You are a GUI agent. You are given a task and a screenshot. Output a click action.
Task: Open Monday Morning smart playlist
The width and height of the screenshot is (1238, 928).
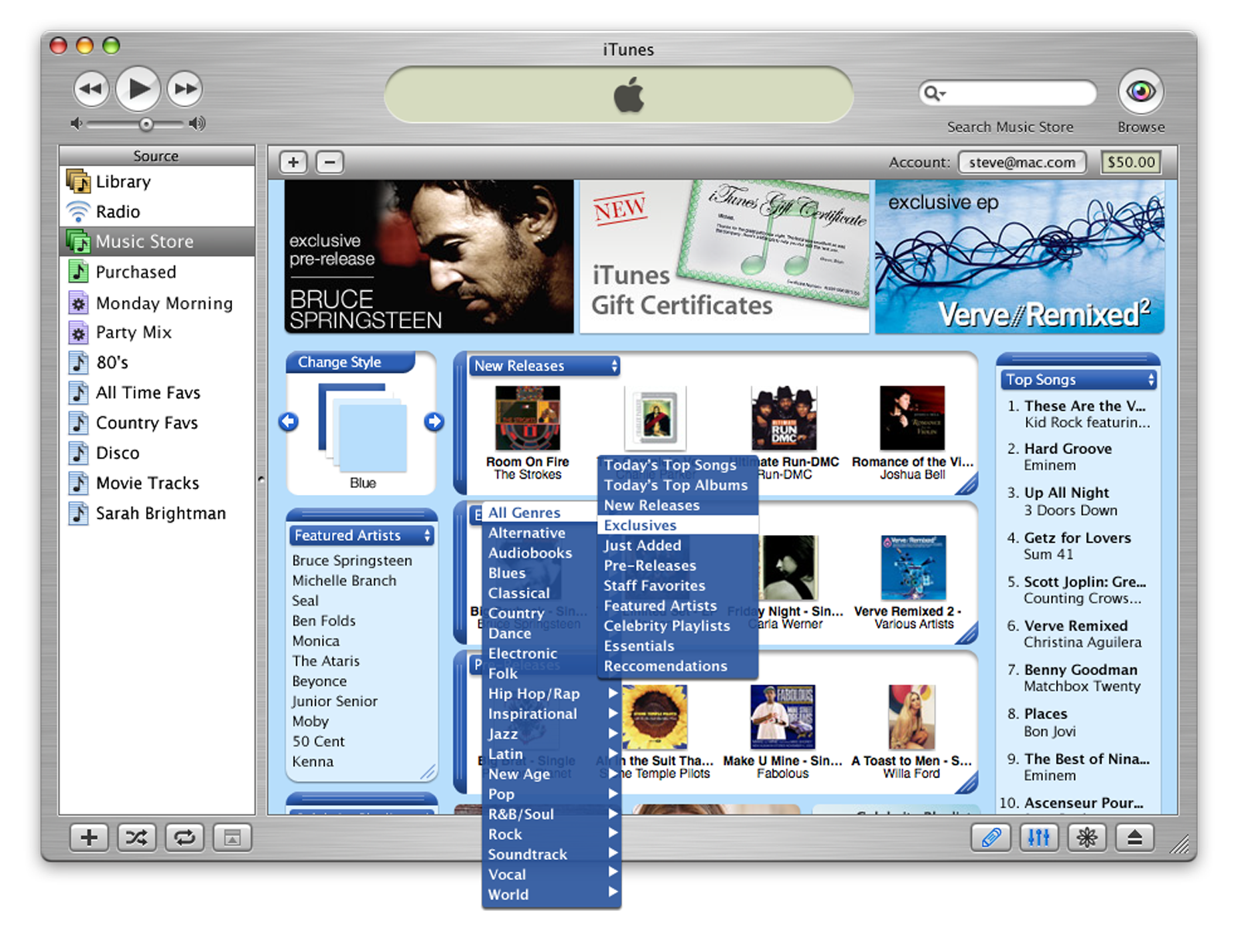(158, 302)
